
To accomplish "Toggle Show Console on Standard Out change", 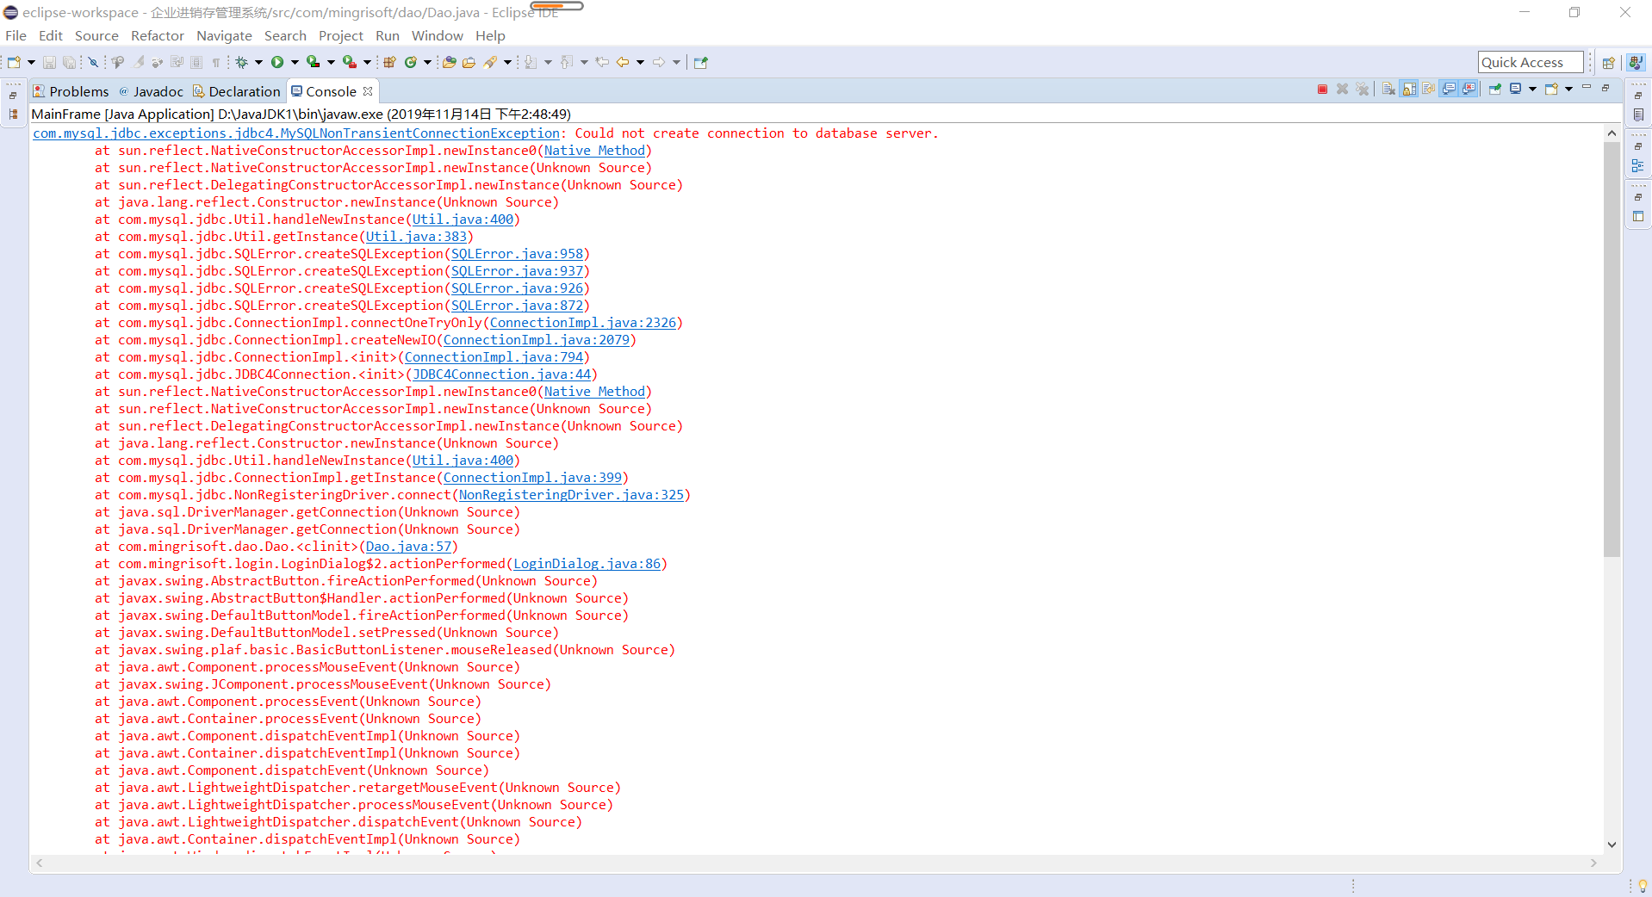I will [1449, 90].
